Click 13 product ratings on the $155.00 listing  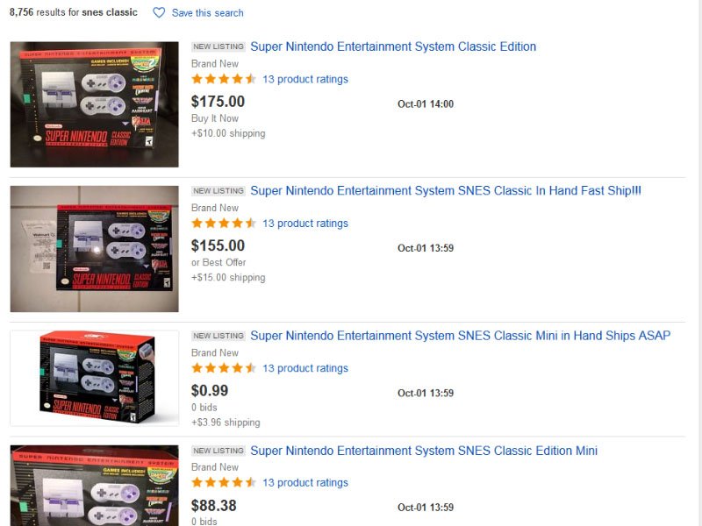[x=304, y=224]
